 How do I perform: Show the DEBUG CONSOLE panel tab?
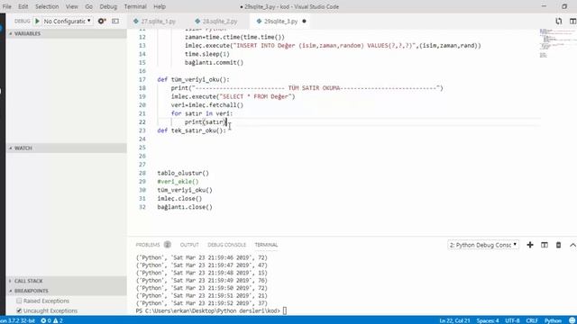(x=226, y=245)
